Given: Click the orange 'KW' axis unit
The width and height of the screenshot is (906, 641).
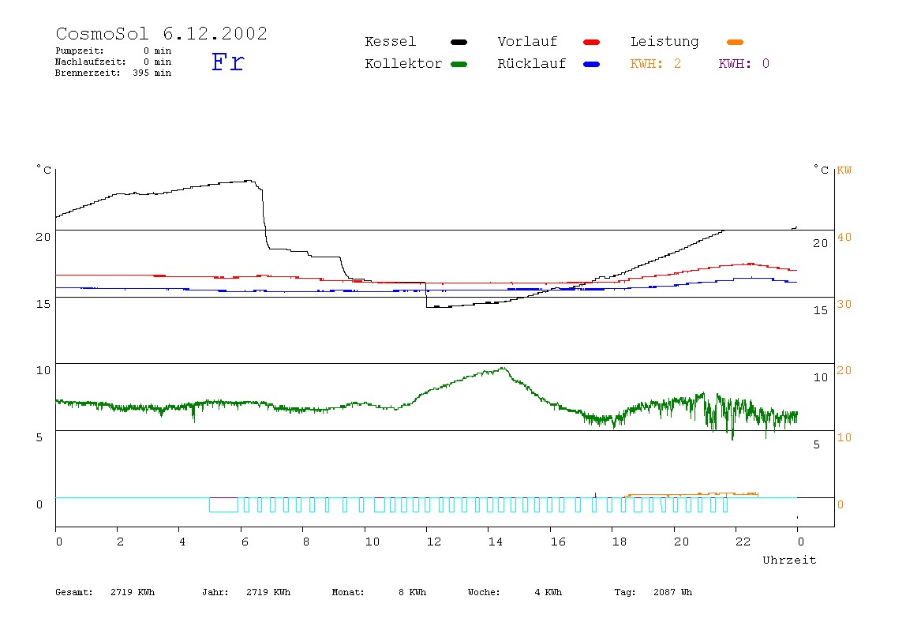Looking at the screenshot, I should coord(844,171).
